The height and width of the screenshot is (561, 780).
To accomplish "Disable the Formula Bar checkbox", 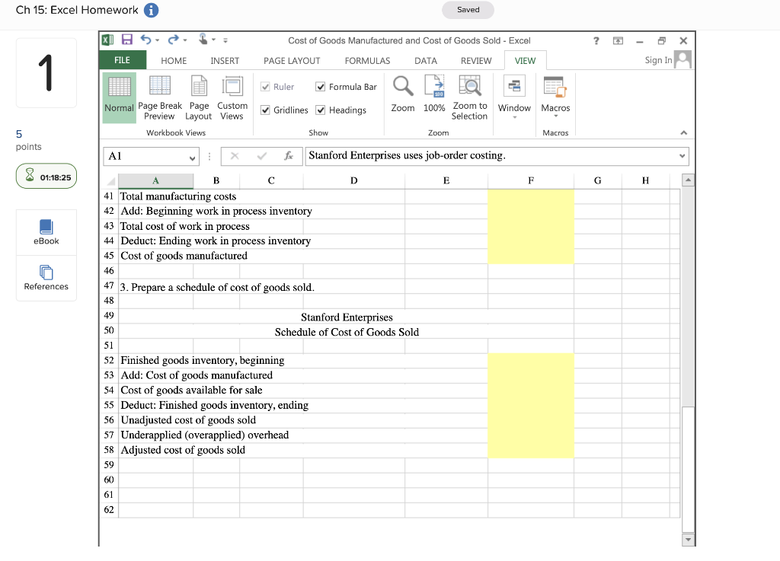I will click(318, 87).
